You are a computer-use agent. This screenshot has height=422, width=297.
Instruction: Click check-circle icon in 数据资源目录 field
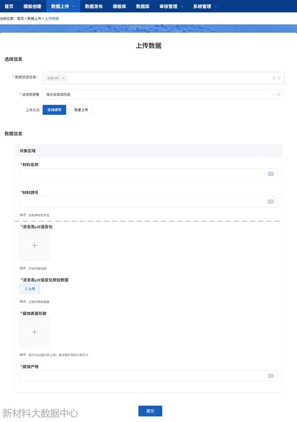pos(279,78)
